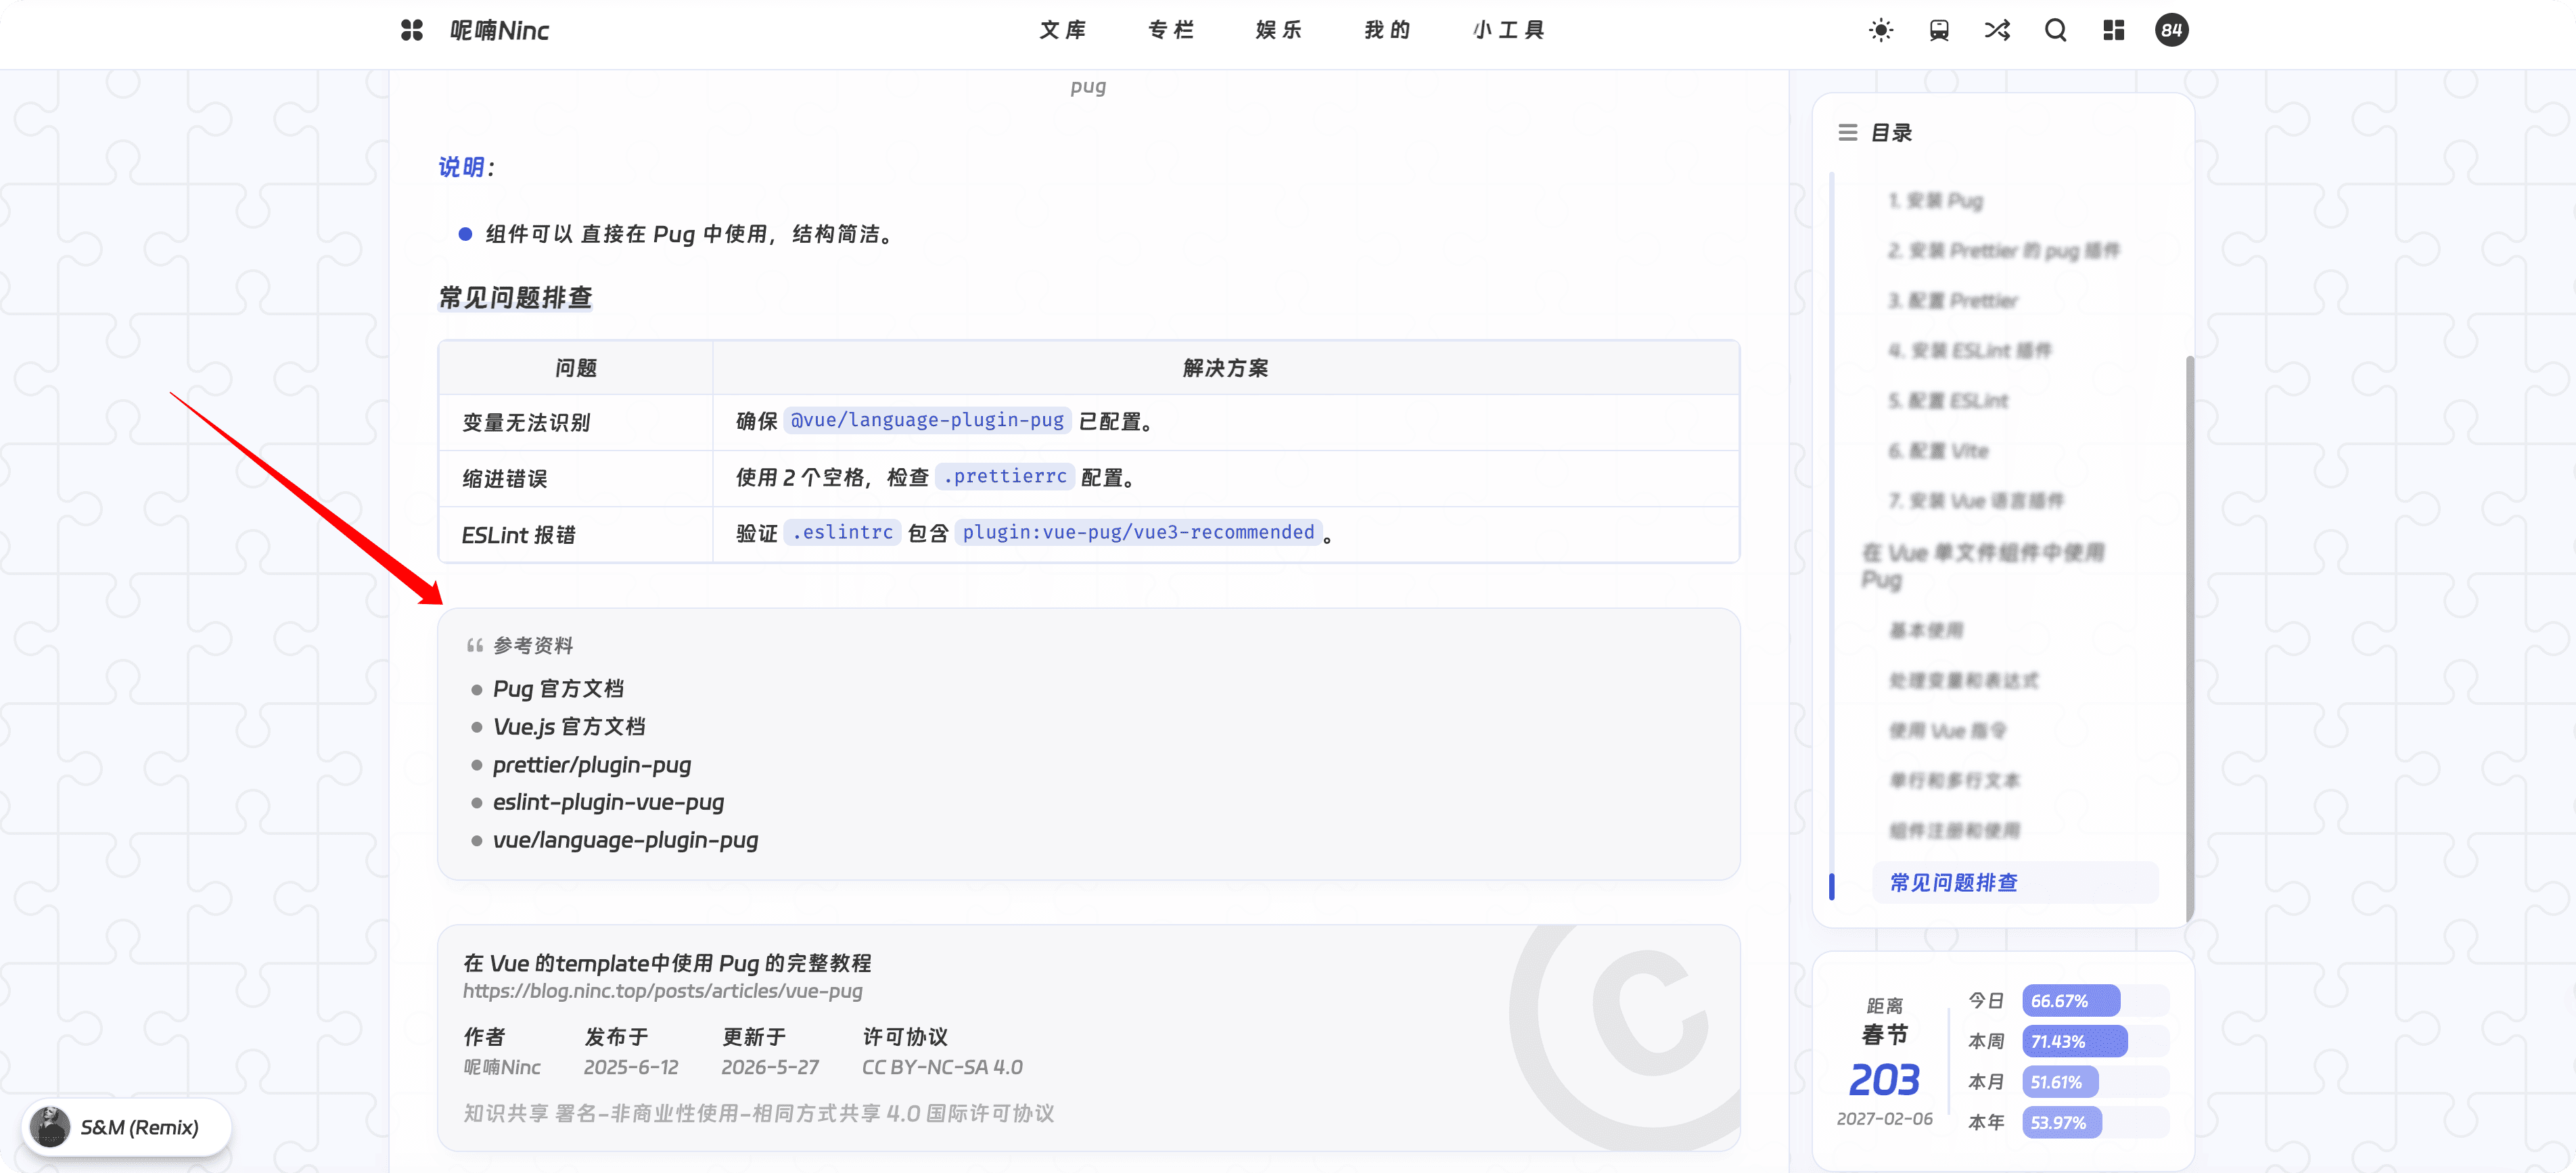Jump to 基本使用 in contents
The width and height of the screenshot is (2576, 1173).
click(1925, 630)
